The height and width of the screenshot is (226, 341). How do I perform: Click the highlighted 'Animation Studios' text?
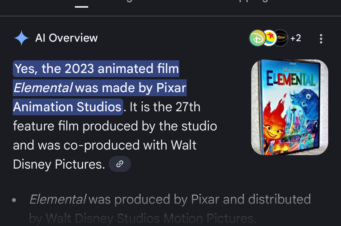coord(67,107)
